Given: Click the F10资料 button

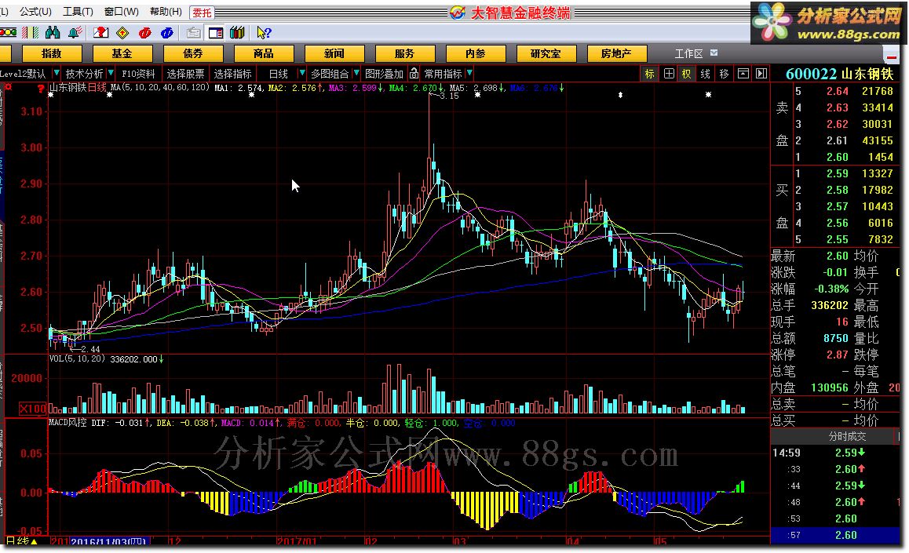Looking at the screenshot, I should click(x=139, y=74).
